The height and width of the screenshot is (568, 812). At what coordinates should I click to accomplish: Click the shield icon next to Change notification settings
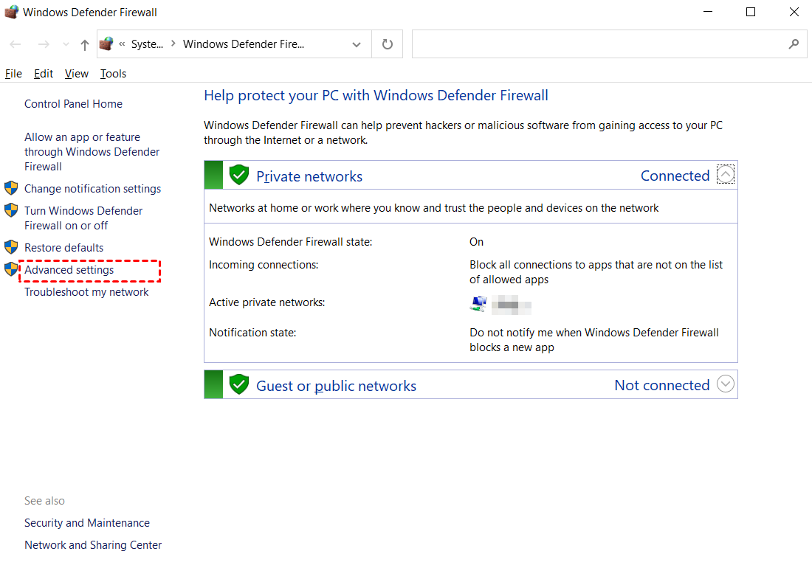(11, 188)
